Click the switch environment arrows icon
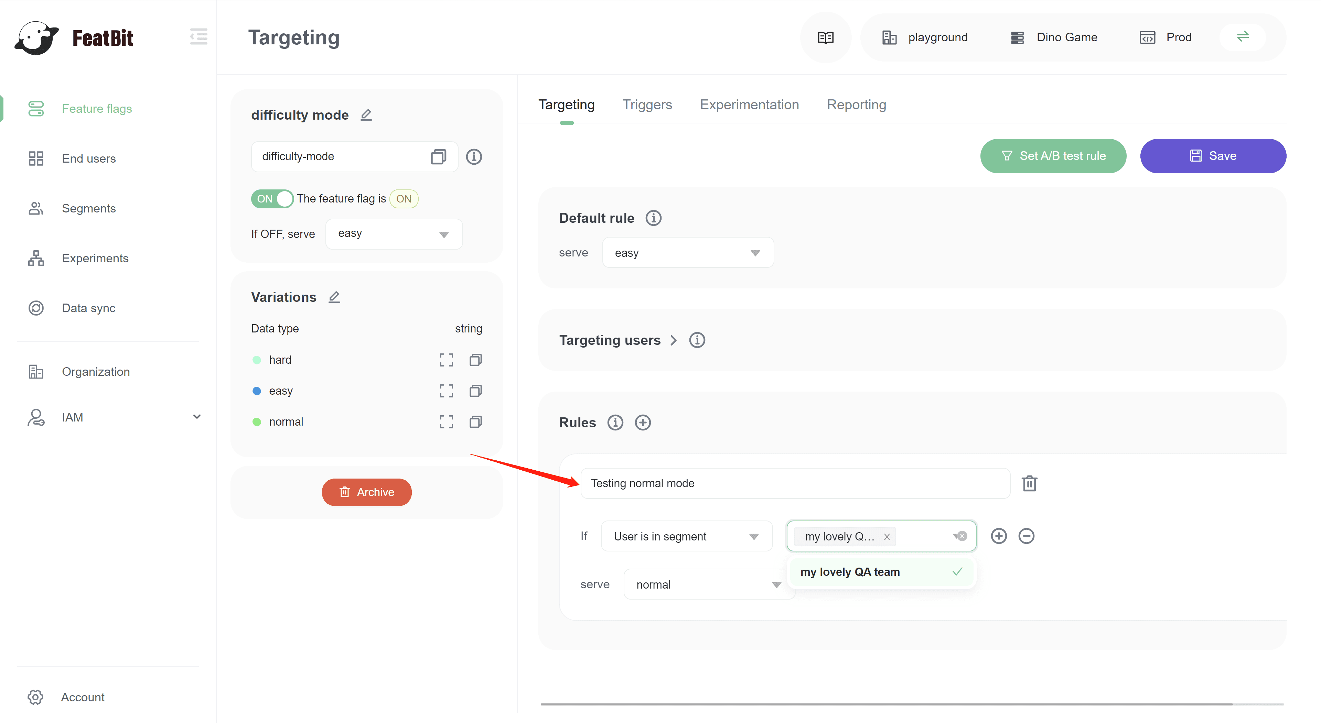 point(1243,37)
